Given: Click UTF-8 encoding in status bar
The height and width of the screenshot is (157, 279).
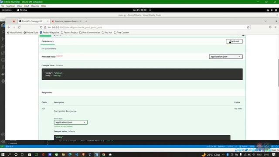Looking at the screenshot, I should (230, 147).
